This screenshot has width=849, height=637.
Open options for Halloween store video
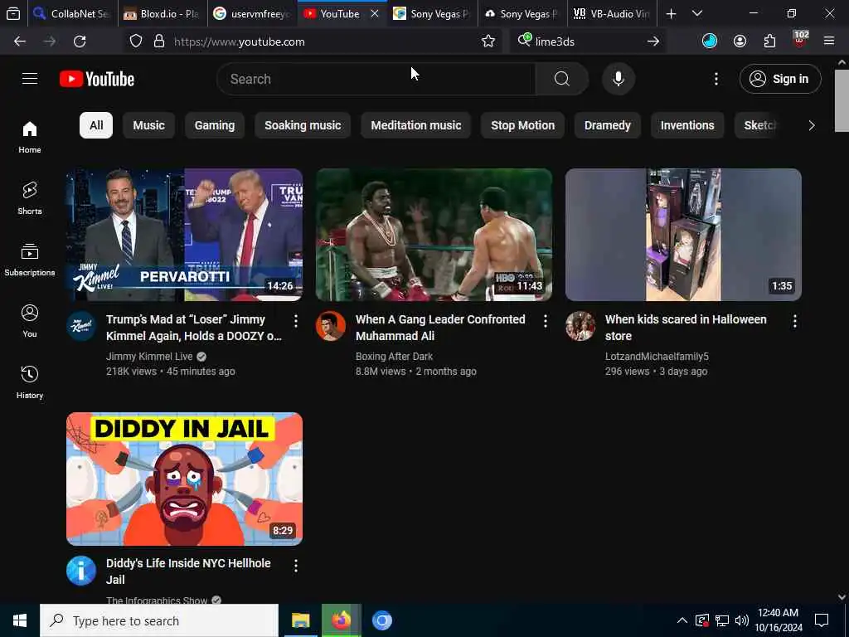point(795,321)
